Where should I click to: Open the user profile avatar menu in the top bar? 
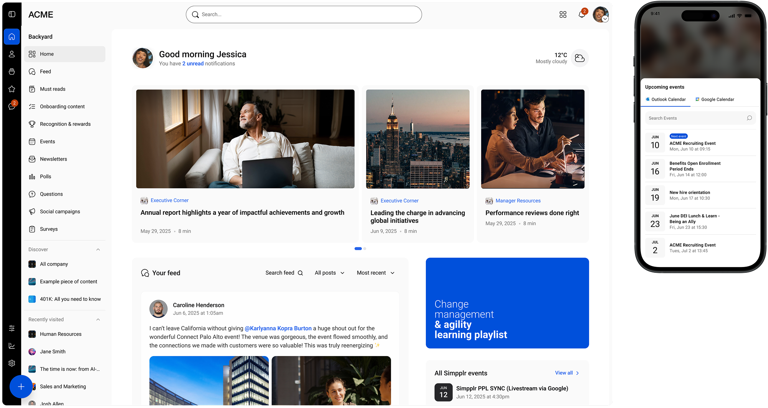coord(601,15)
